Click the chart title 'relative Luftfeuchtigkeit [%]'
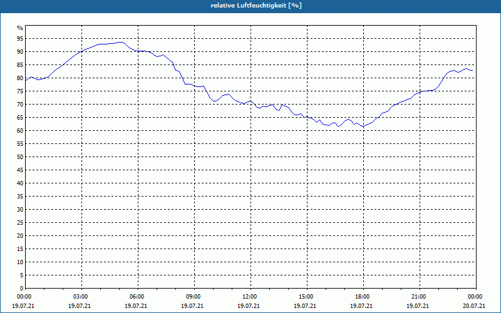Screen dimensions: 501x313 (256, 6)
